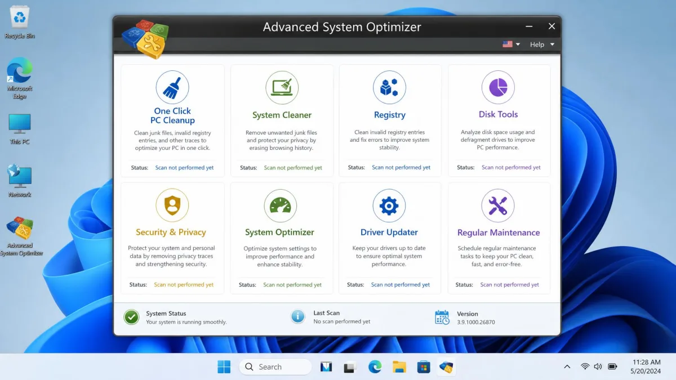Click Regular Maintenance wrench icon
The height and width of the screenshot is (380, 676).
pyautogui.click(x=498, y=205)
